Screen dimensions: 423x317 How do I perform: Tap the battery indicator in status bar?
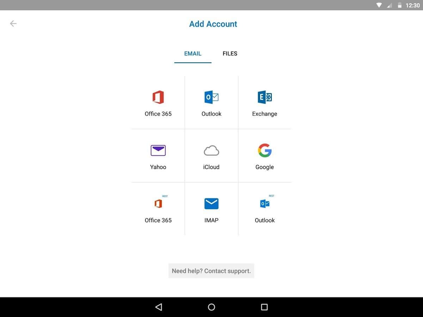coord(400,5)
